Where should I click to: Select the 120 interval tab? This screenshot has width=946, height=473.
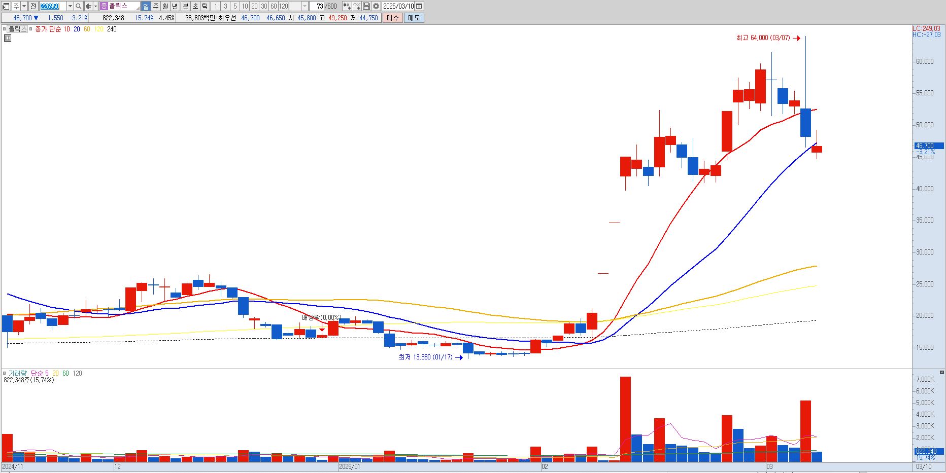pos(283,6)
